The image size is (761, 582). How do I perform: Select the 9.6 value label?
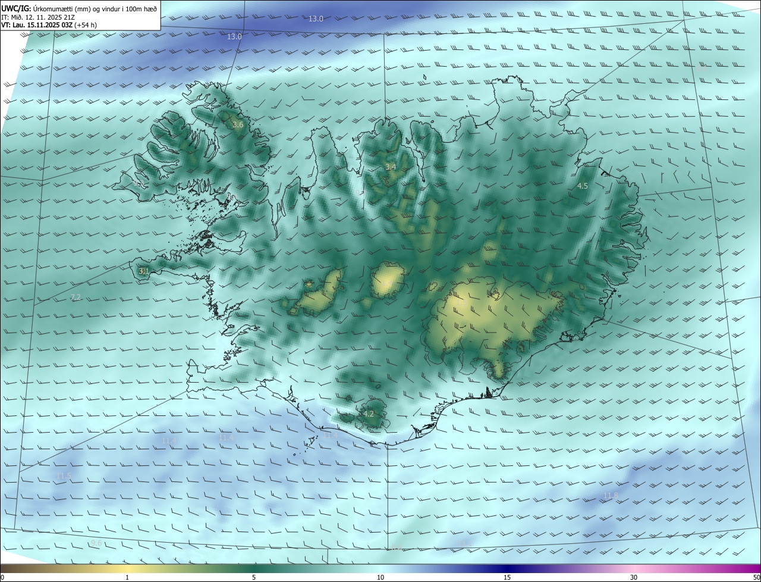pos(96,543)
